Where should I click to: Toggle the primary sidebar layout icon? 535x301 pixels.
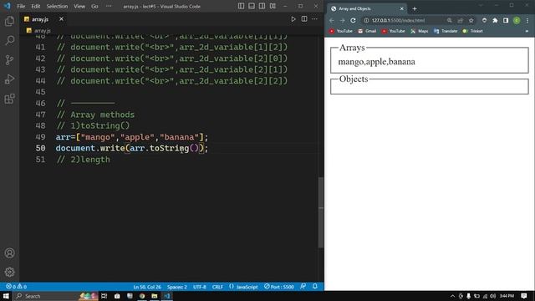point(241,6)
